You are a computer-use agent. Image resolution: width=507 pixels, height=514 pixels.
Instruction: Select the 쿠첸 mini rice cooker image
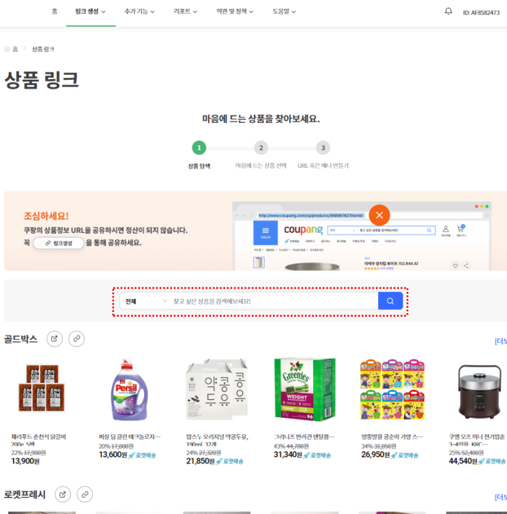(x=480, y=392)
